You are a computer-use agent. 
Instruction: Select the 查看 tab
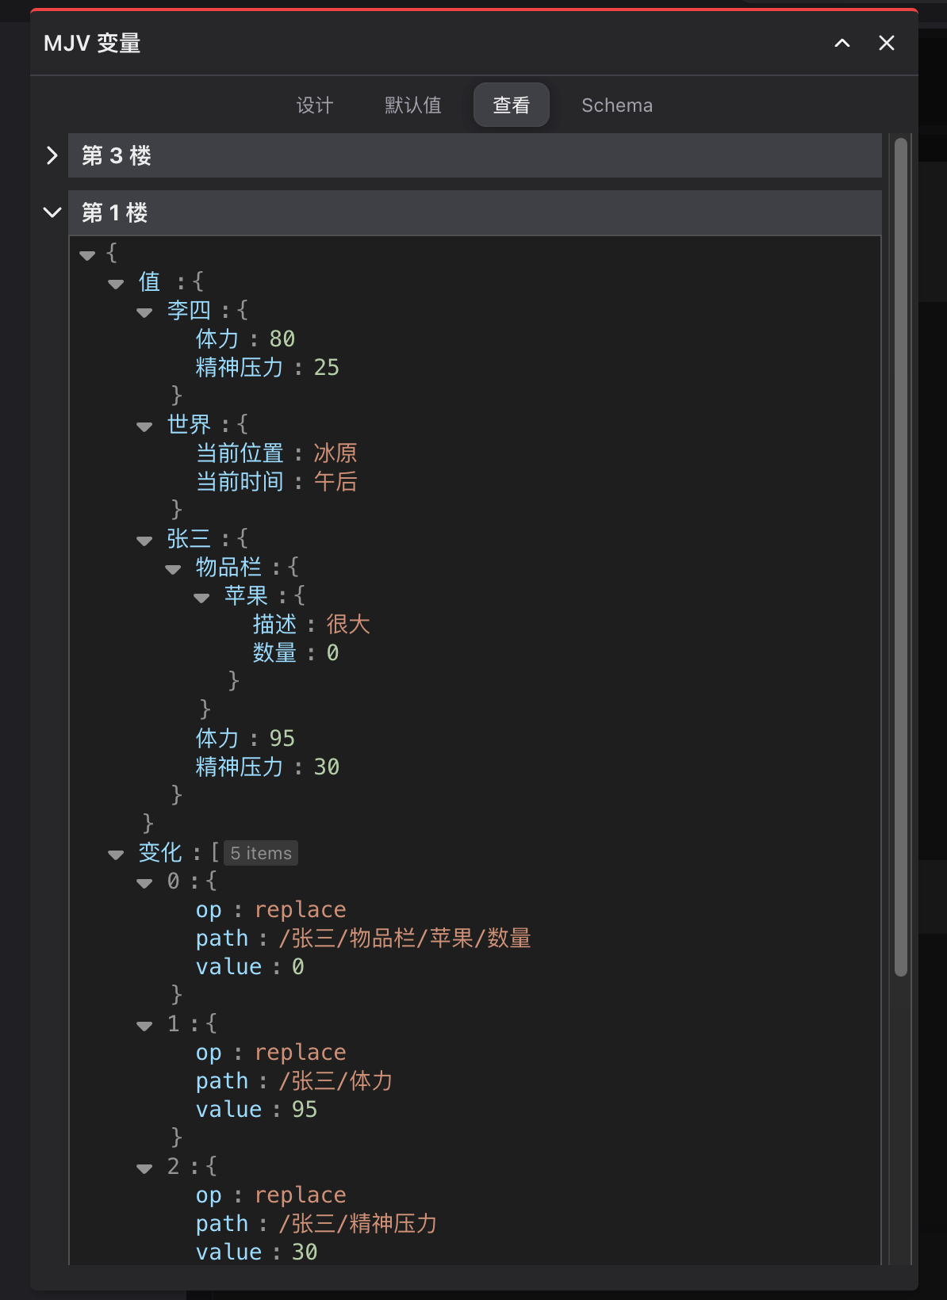pos(511,105)
